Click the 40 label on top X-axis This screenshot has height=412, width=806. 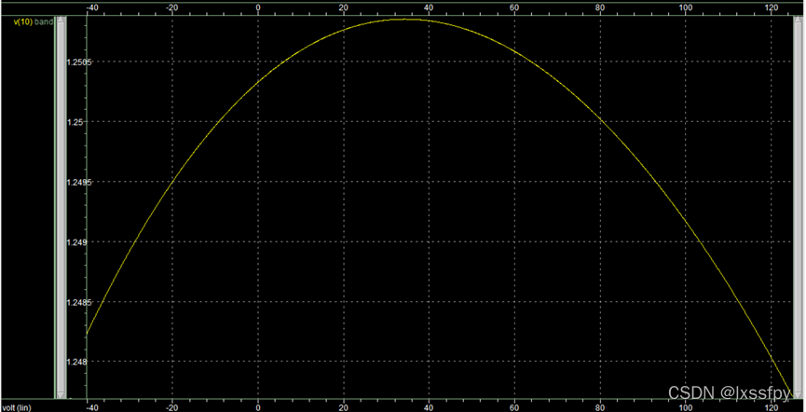pos(429,7)
